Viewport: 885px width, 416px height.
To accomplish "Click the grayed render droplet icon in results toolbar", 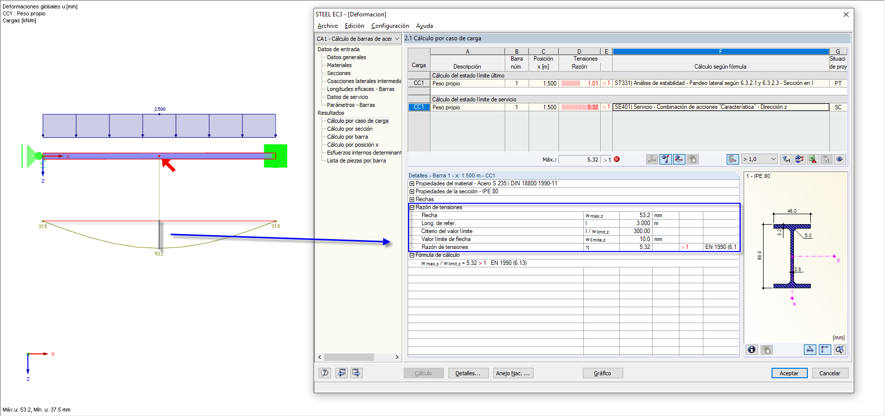I will point(692,159).
